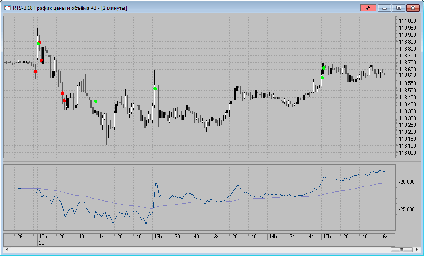Click the horizontal scrollbar right arrow

click(x=417, y=250)
